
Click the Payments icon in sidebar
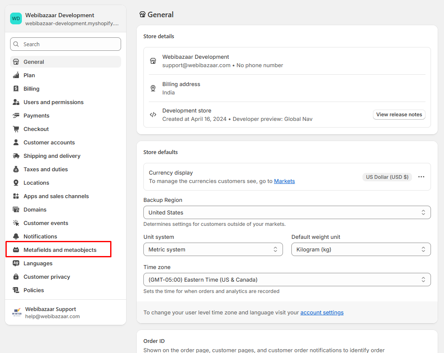point(16,115)
